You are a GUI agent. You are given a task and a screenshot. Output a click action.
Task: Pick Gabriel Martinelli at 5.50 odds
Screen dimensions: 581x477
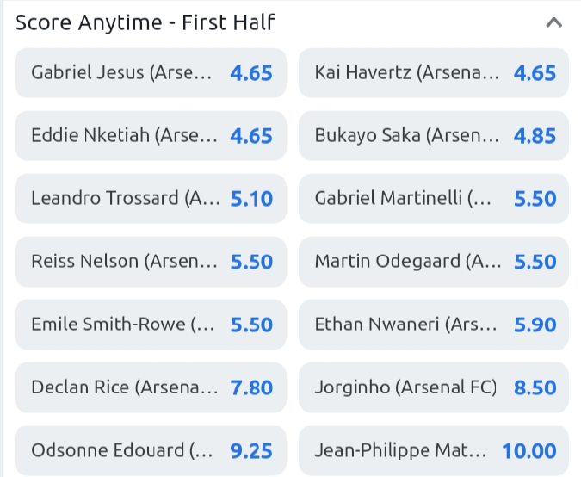[x=434, y=199]
